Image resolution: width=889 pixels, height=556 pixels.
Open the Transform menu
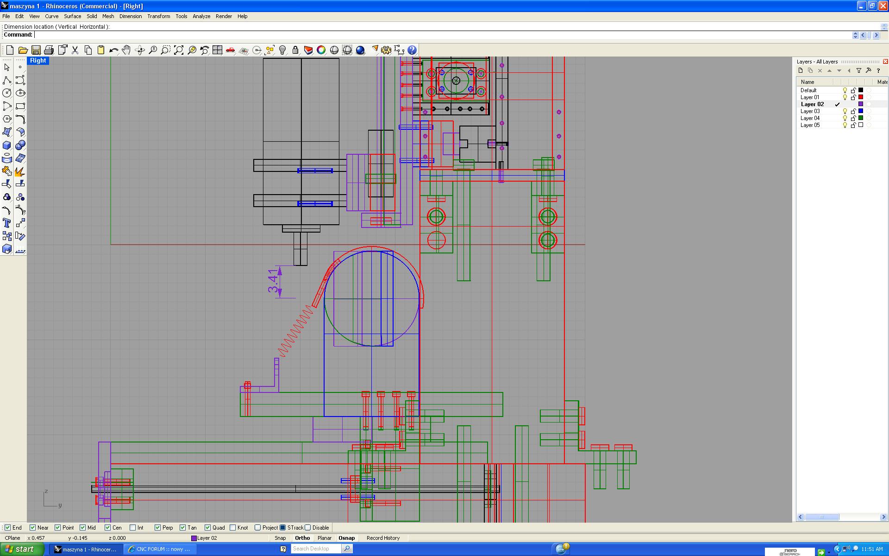(x=158, y=16)
